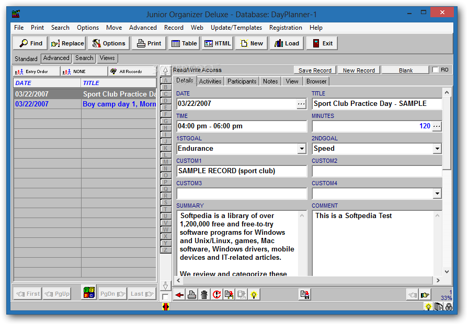Toggle the RO read-only checkbox
The image size is (468, 325).
(436, 70)
